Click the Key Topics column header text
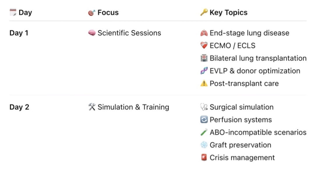 tap(228, 13)
